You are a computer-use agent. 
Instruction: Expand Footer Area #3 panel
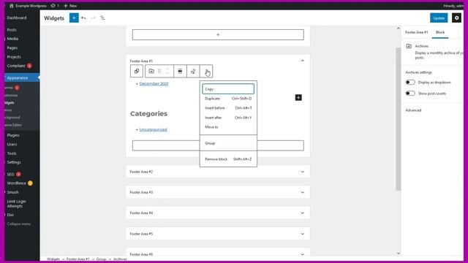click(x=302, y=192)
